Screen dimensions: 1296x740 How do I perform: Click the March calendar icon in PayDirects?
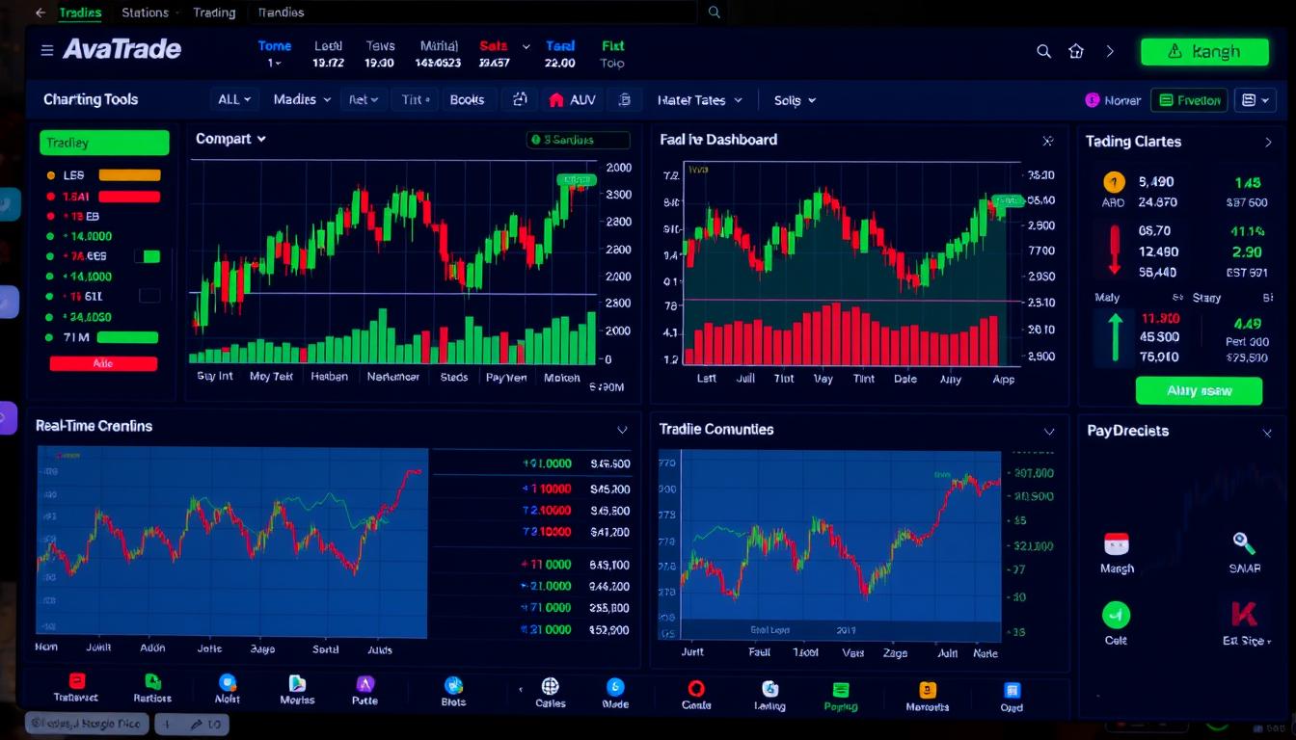pyautogui.click(x=1116, y=544)
